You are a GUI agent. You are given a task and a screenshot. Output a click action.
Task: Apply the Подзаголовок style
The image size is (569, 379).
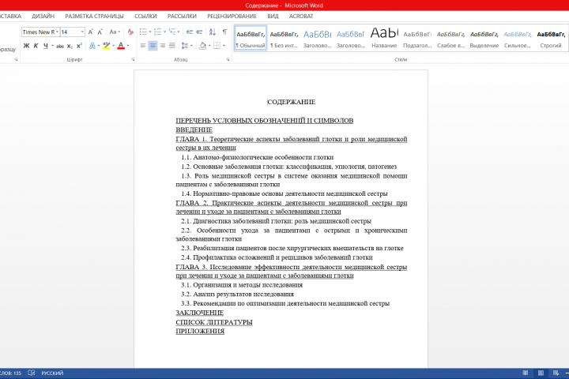(x=417, y=39)
